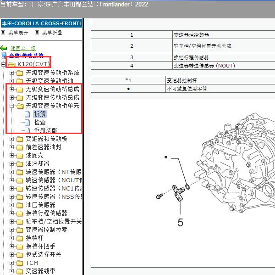The height and width of the screenshot is (275, 275).
Task: Click the 模式选择开关 folder icon
Action: tap(20, 255)
